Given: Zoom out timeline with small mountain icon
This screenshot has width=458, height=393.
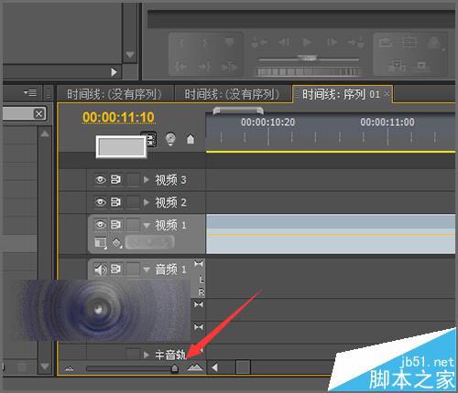Looking at the screenshot, I should click(x=70, y=368).
